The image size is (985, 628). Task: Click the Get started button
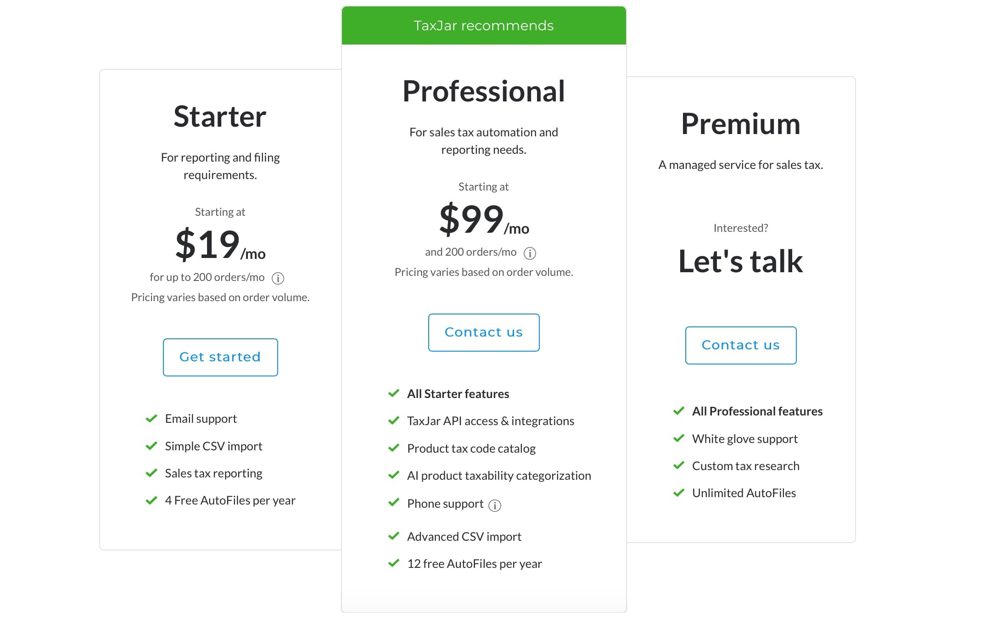(x=220, y=357)
